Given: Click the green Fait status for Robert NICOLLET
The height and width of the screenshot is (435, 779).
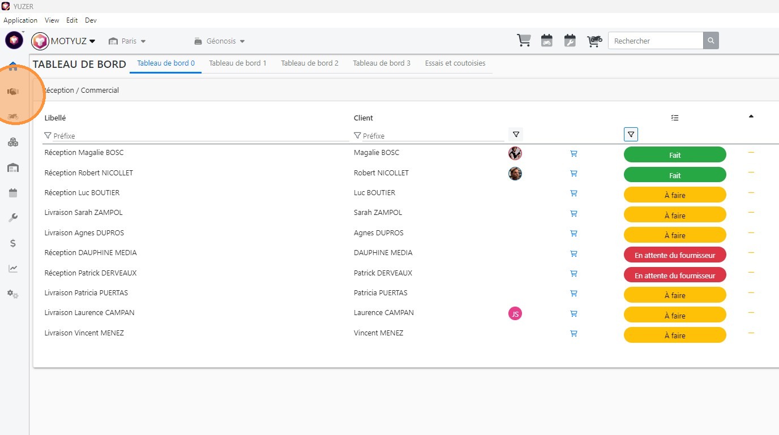Looking at the screenshot, I should point(675,175).
